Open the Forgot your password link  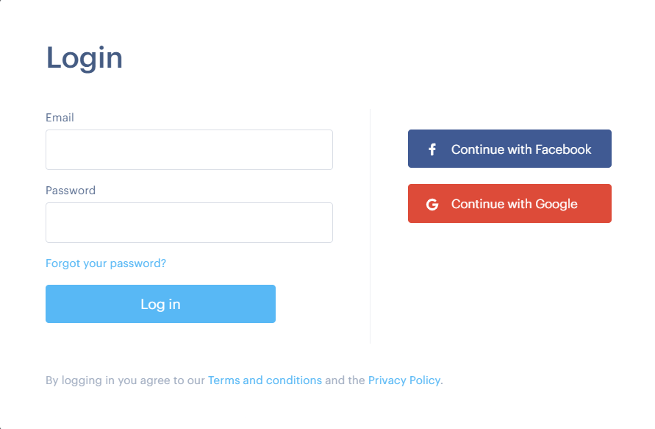coord(105,263)
